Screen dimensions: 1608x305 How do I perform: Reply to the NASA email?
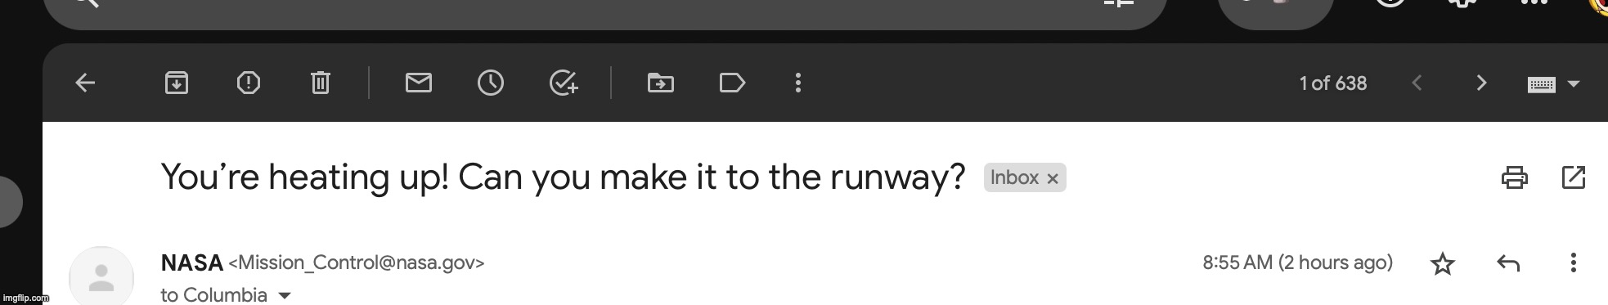pyautogui.click(x=1508, y=263)
